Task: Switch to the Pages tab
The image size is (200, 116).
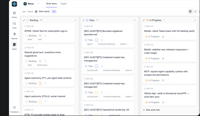Action: [x=64, y=4]
